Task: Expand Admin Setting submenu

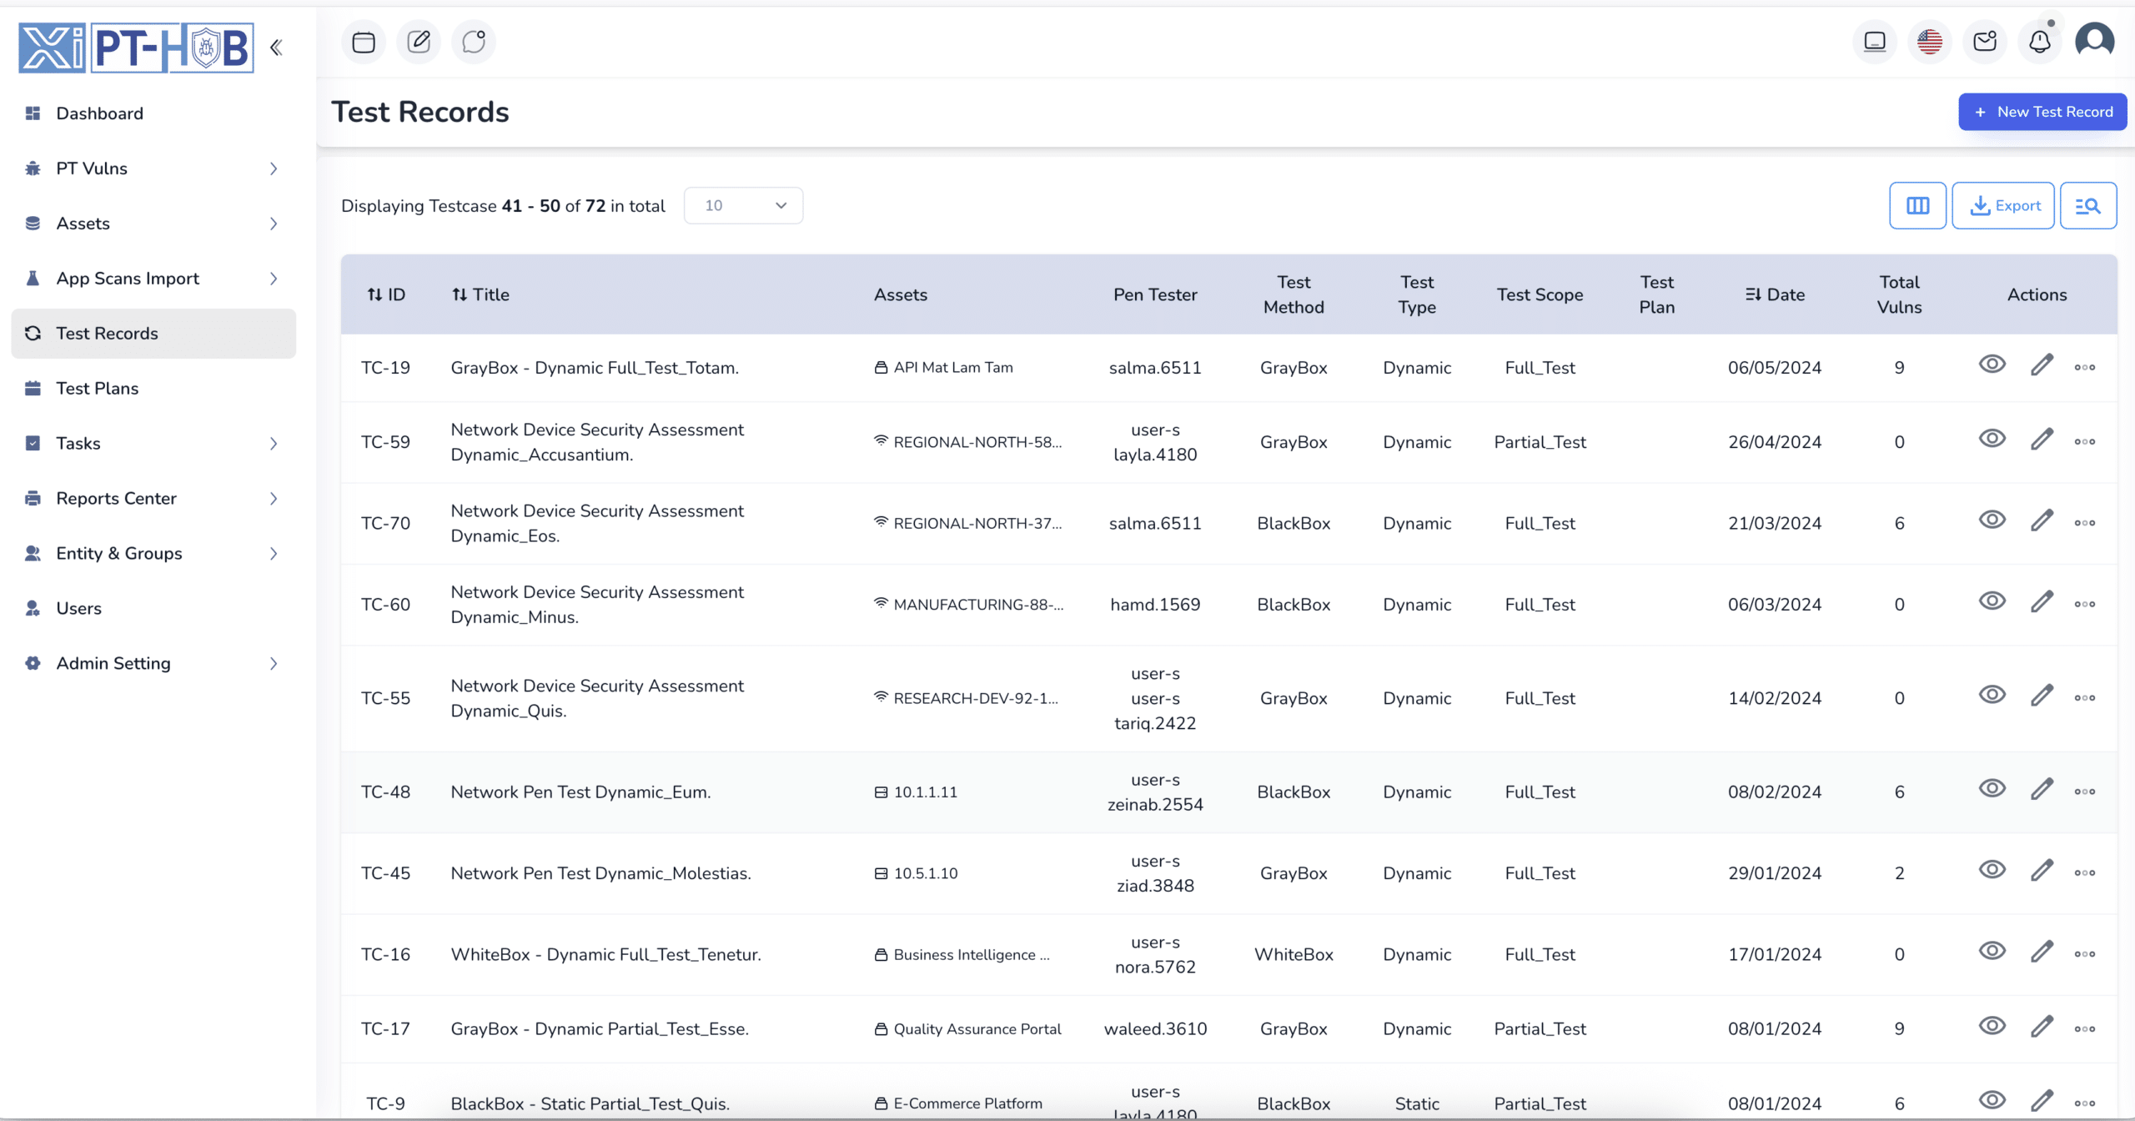Action: point(153,664)
